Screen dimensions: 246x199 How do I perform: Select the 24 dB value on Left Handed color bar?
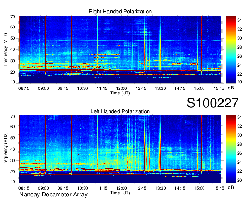239,163
